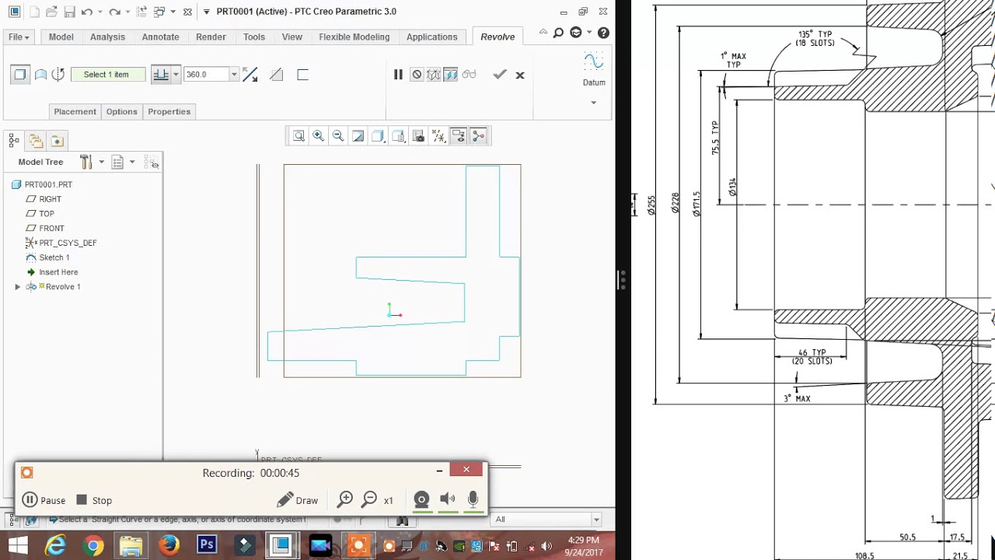
Task: Toggle the Spin Center icon
Action: (x=478, y=136)
